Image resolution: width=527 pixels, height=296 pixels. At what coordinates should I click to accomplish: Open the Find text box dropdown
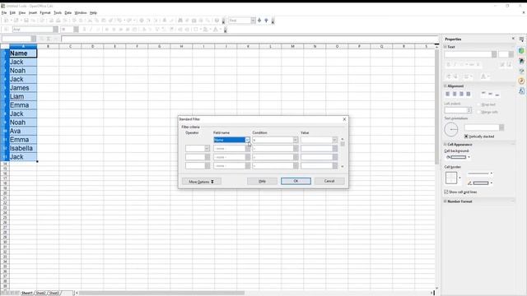253,21
